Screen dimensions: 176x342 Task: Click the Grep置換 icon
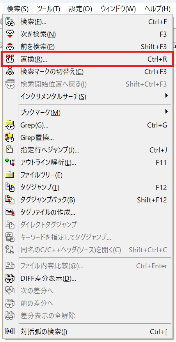[x=10, y=137]
